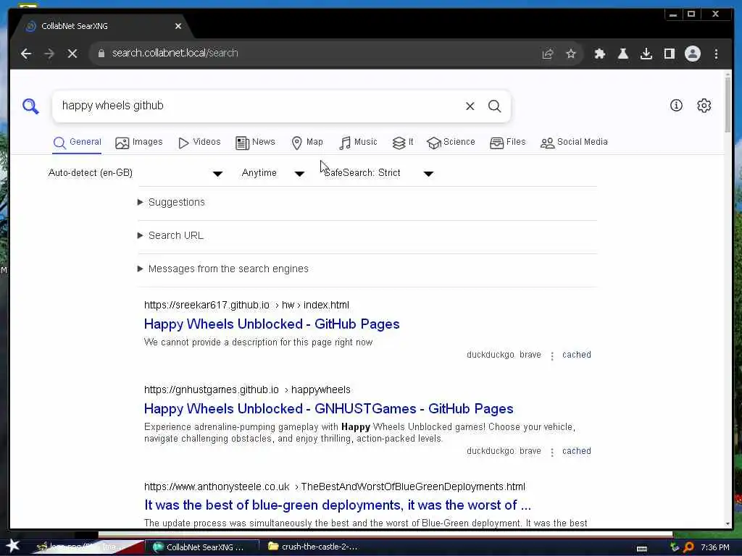Toggle the side panel icon
Viewport: 742px width, 556px height.
pos(669,54)
